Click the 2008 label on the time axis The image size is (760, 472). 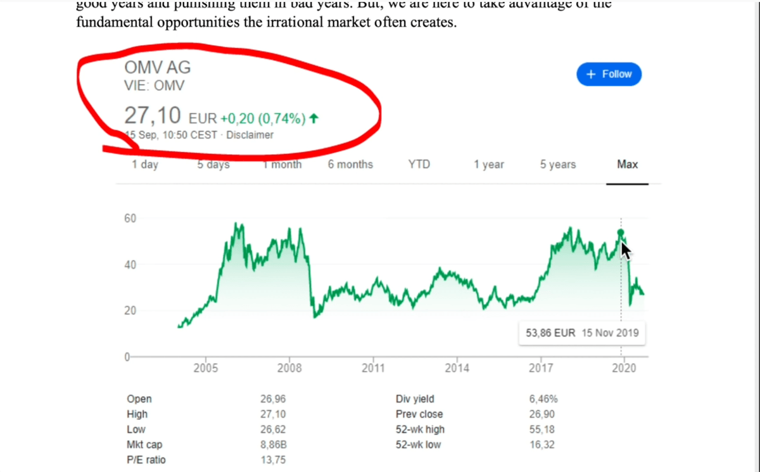[x=290, y=368]
